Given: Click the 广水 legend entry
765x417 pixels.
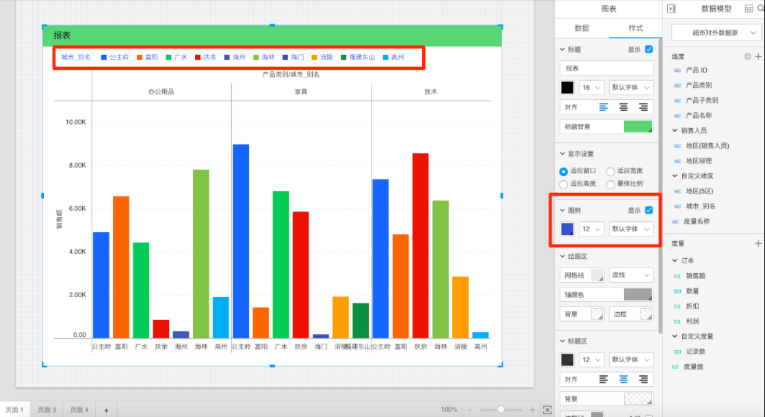Looking at the screenshot, I should [177, 57].
